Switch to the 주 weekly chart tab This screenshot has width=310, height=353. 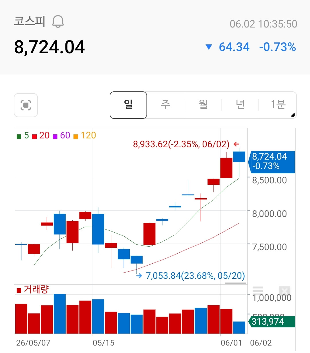[166, 105]
